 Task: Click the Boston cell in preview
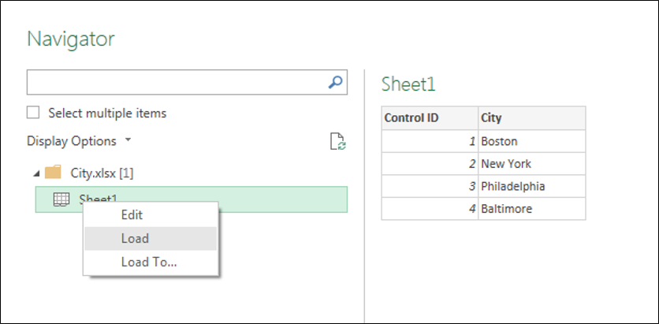coord(532,141)
